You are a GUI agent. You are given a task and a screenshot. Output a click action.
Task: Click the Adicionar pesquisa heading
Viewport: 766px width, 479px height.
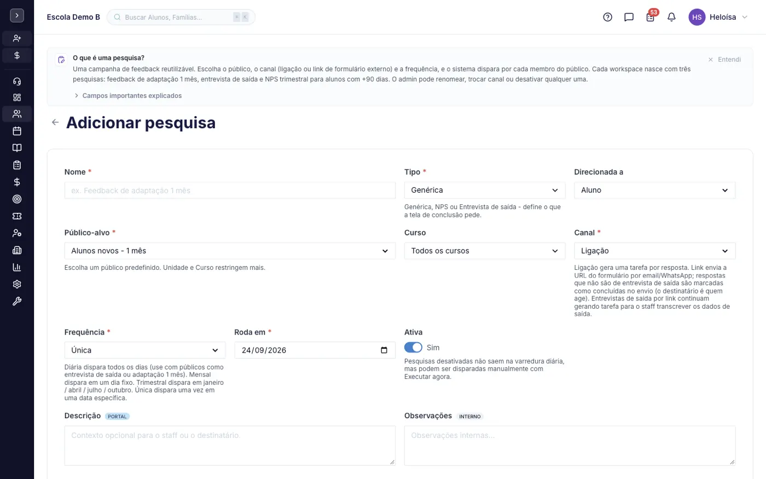tap(141, 123)
